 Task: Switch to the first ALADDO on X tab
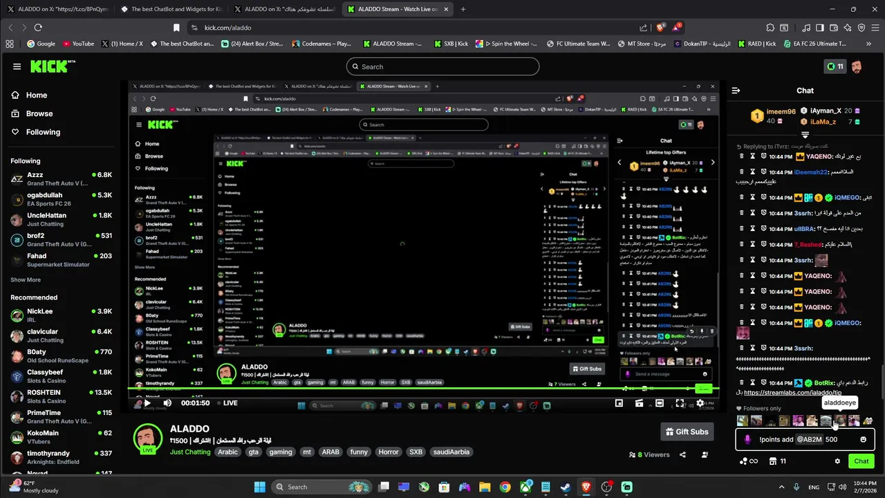pyautogui.click(x=59, y=9)
